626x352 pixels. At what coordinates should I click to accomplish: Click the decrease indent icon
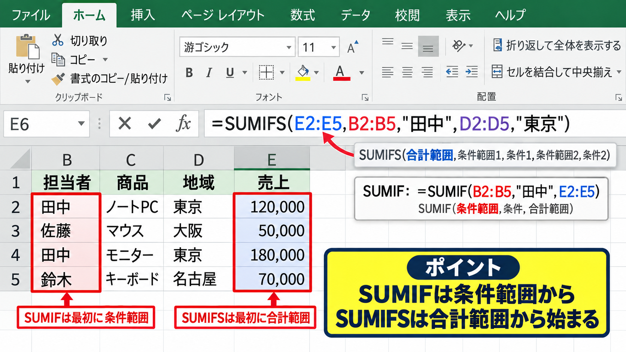click(452, 71)
